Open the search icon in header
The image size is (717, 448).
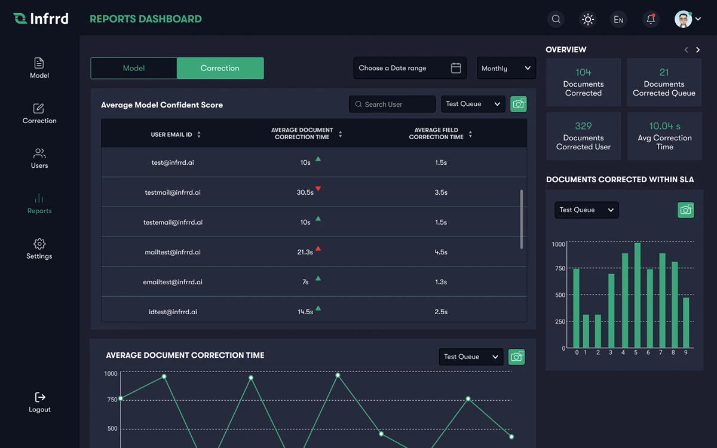(556, 19)
